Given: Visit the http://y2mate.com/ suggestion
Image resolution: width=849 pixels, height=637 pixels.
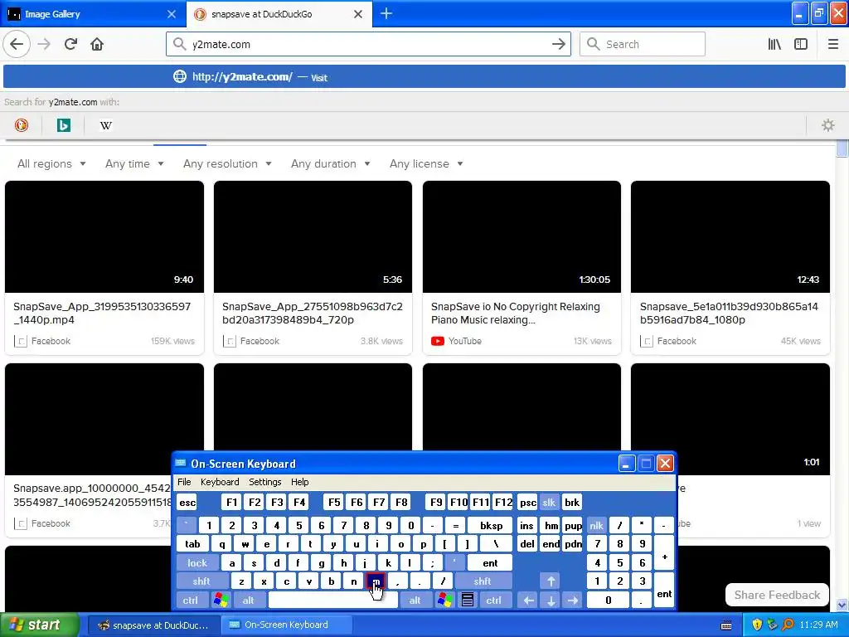Looking at the screenshot, I should pos(424,76).
